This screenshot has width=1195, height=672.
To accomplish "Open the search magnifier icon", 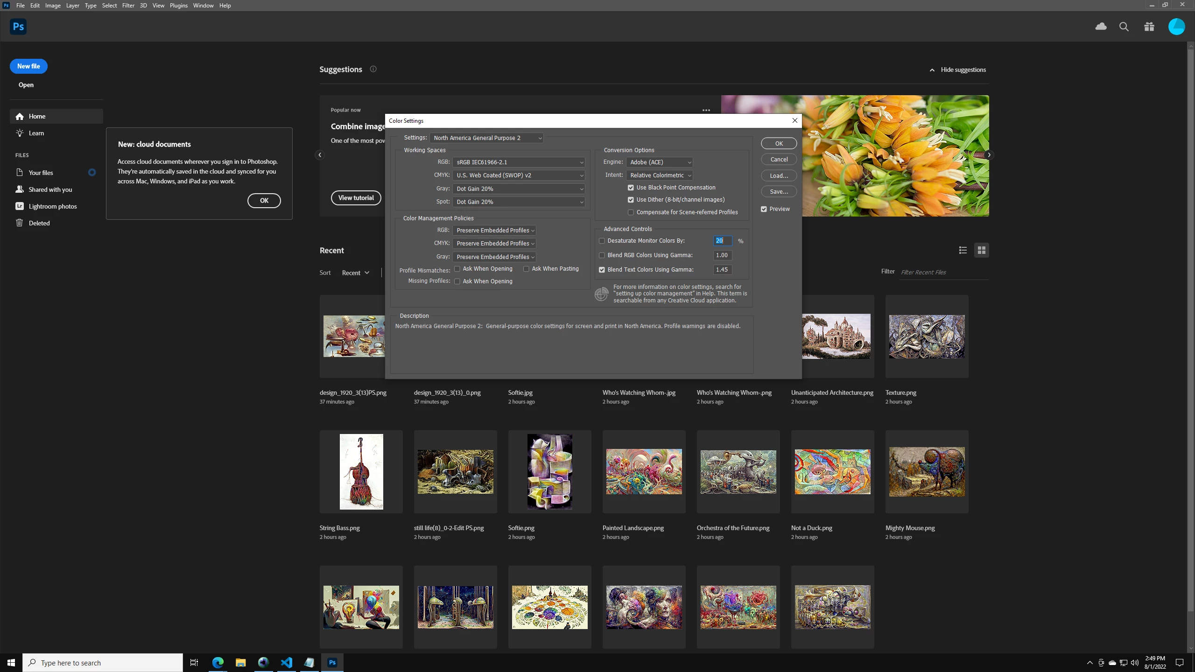I will click(1124, 27).
